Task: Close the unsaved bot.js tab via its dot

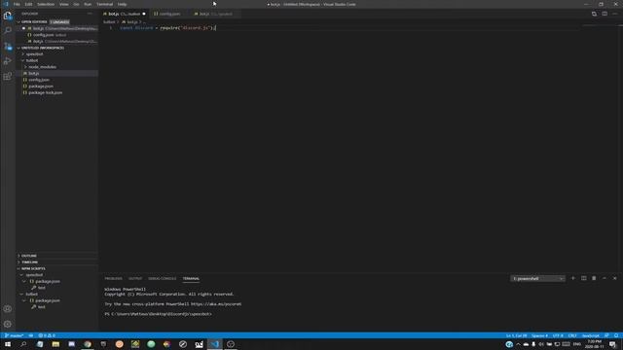Action: coord(144,14)
